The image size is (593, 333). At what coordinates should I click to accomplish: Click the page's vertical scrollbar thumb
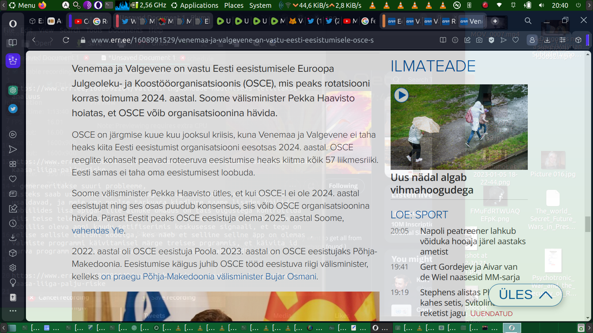coord(588,224)
